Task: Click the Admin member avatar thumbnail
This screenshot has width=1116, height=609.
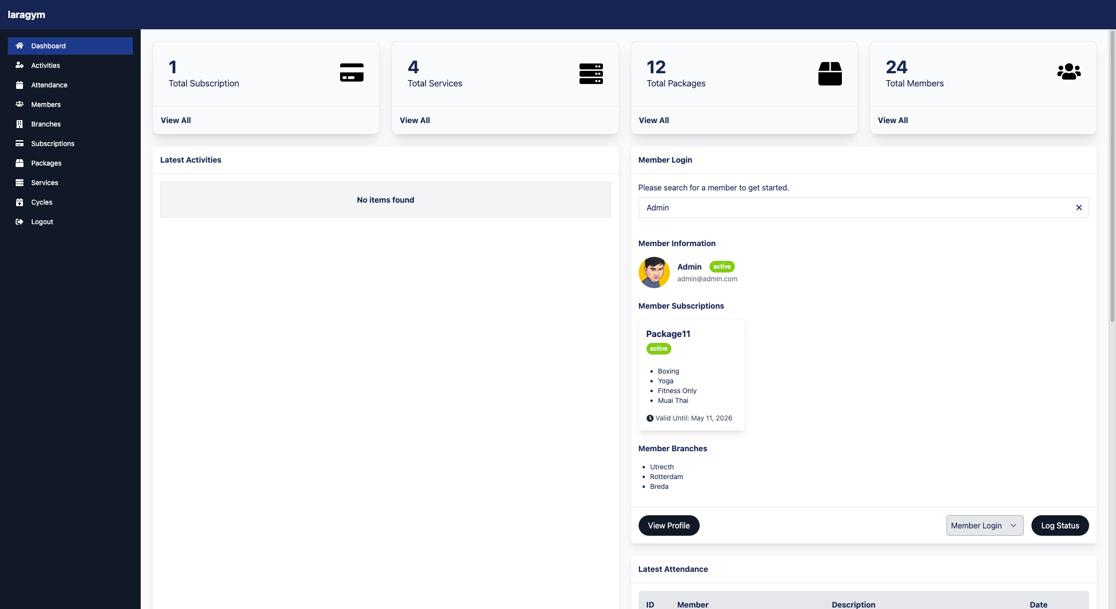Action: (x=654, y=273)
